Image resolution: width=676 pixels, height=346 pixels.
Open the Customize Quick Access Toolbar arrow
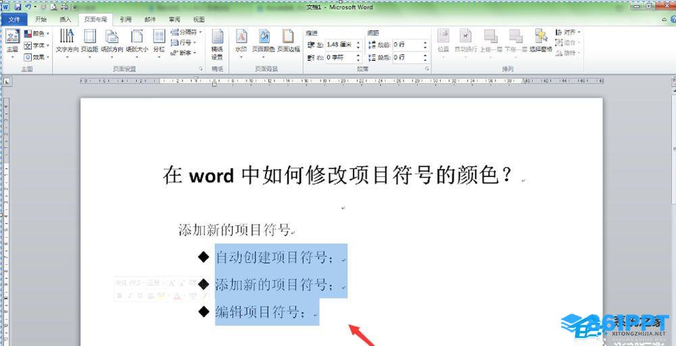pos(74,7)
